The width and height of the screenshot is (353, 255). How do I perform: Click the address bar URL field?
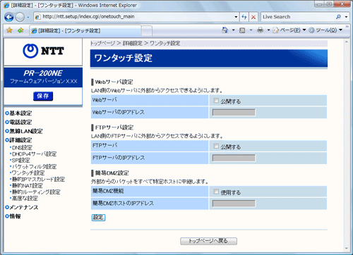134,17
